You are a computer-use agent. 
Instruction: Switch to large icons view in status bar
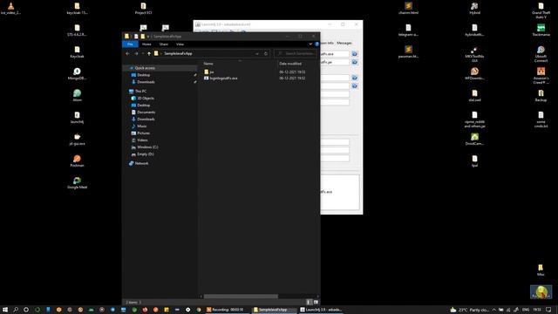[x=316, y=302]
